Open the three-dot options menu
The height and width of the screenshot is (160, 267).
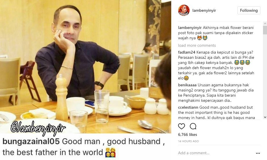point(258,153)
